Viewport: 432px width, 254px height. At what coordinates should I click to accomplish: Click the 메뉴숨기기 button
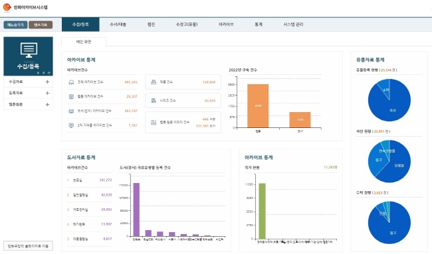(15, 25)
